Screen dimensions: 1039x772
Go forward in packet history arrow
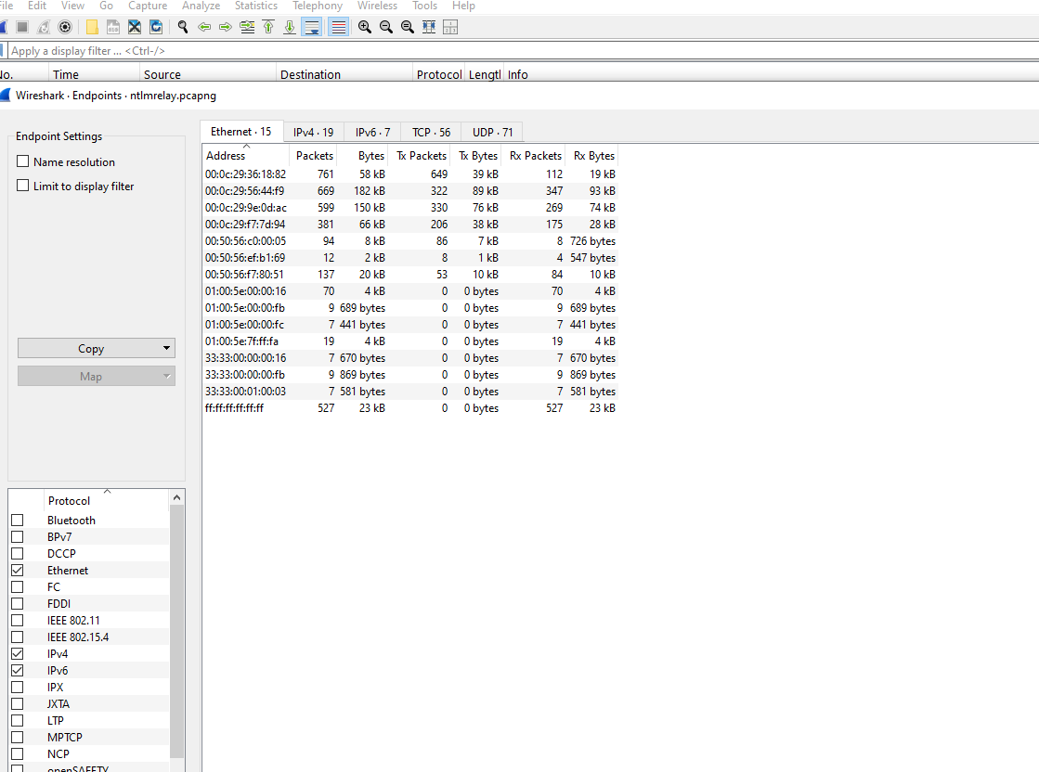[x=226, y=27]
